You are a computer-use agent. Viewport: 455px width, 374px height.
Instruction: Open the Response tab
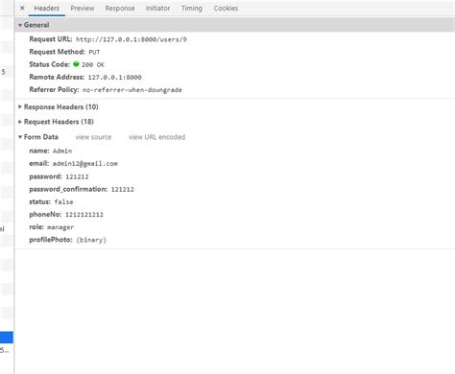(x=120, y=8)
